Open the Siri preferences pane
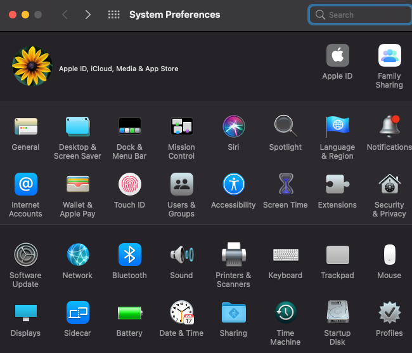412x353 pixels. (x=234, y=126)
